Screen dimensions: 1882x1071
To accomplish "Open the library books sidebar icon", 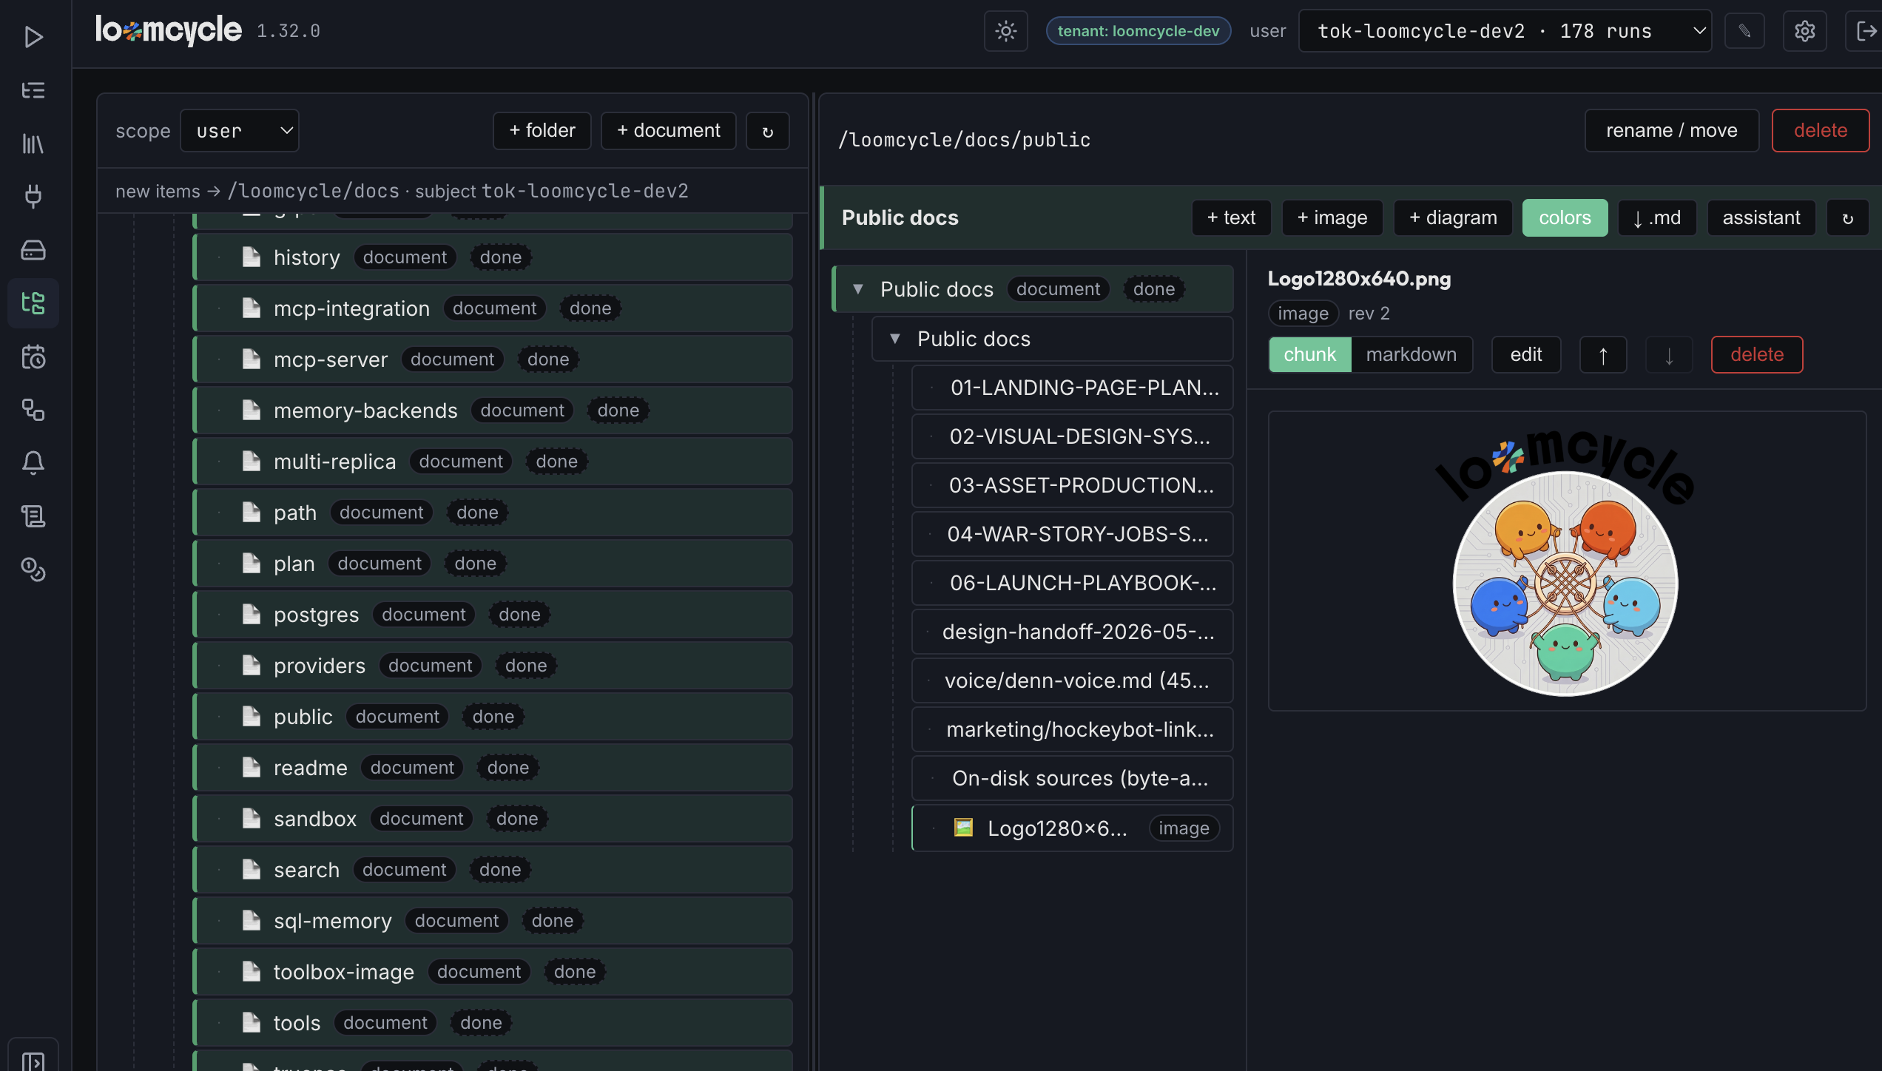I will pos(33,143).
